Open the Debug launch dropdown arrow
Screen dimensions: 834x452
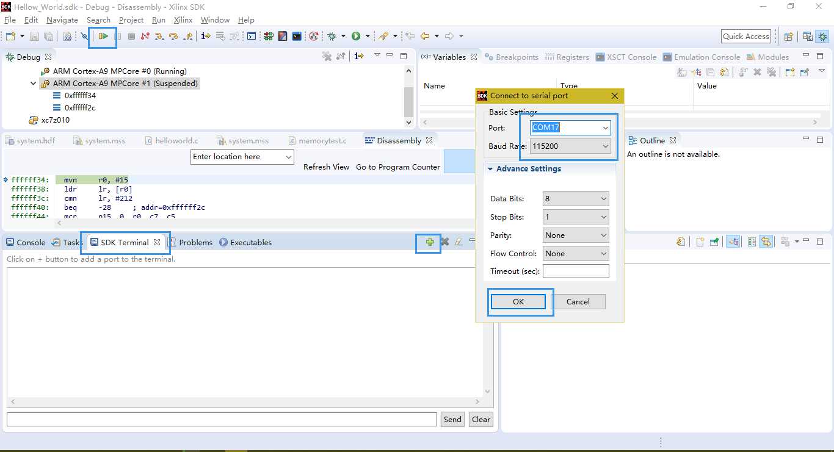click(x=344, y=37)
